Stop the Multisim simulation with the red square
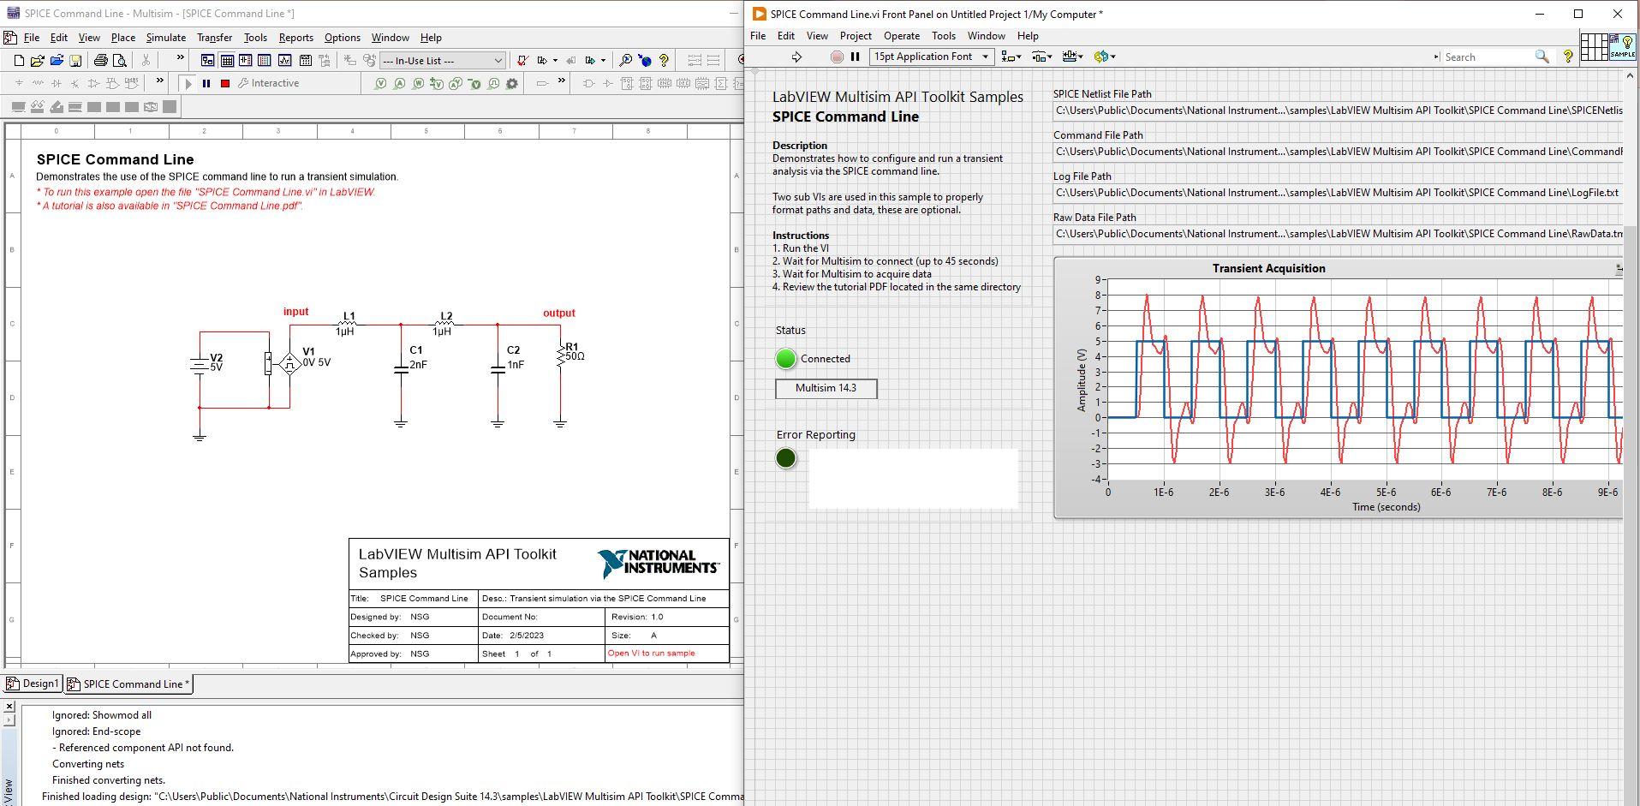This screenshot has height=806, width=1640. 225,83
